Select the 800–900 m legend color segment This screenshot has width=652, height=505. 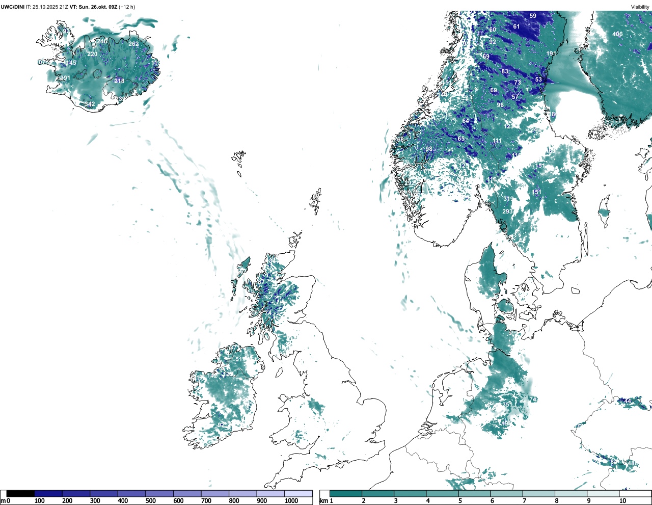pos(242,493)
